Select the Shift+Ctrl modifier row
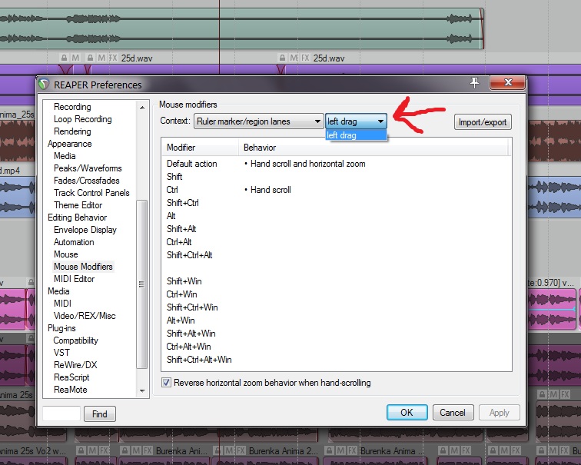The height and width of the screenshot is (465, 581). click(x=337, y=203)
